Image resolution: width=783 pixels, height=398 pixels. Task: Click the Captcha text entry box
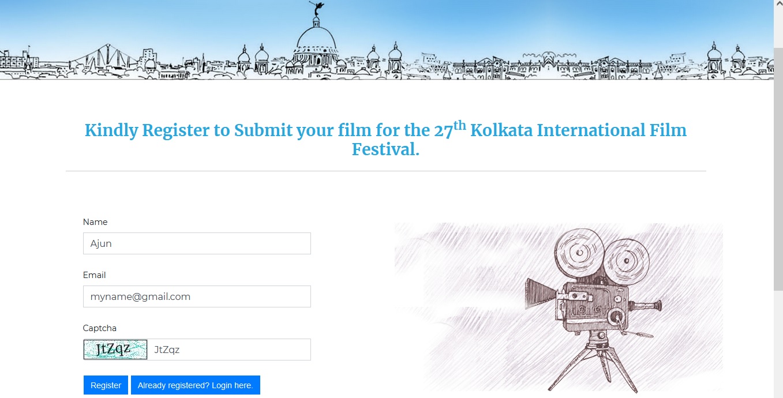coord(229,350)
